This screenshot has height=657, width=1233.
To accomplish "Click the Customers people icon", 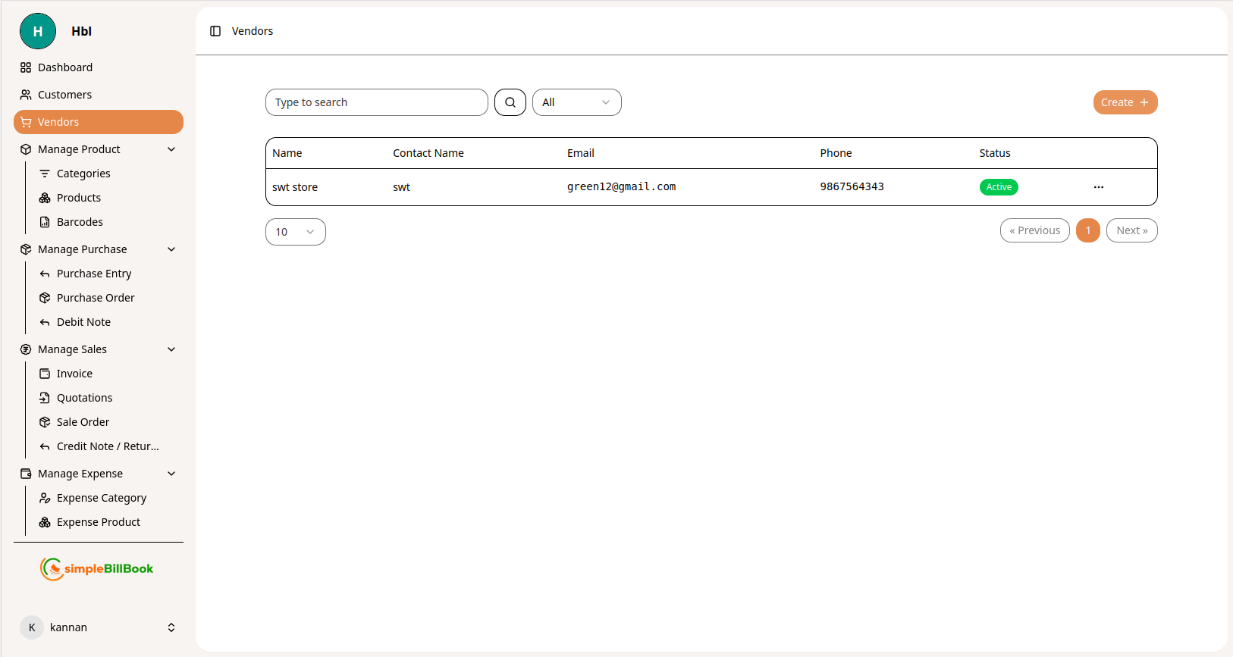I will click(26, 95).
